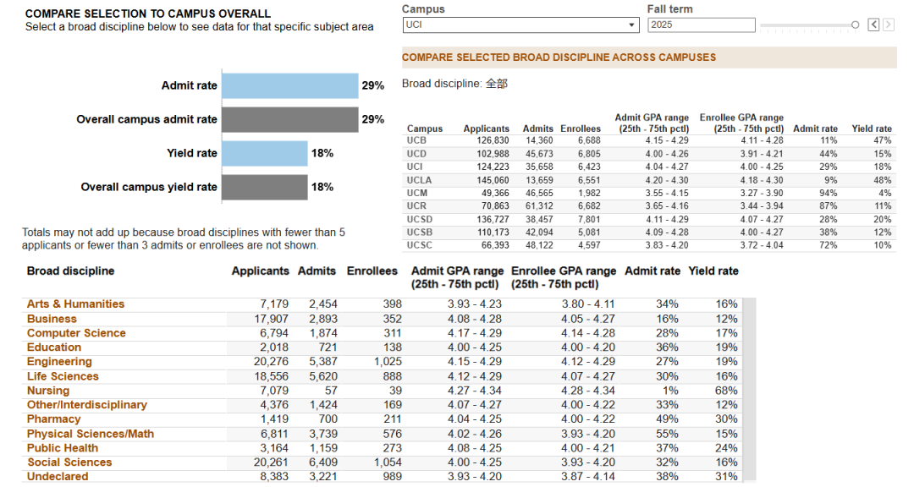
Task: Select the UCSD campus row
Action: click(x=649, y=220)
